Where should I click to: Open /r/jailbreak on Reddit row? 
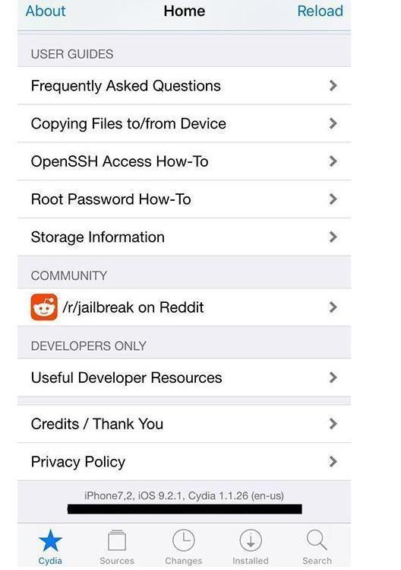pos(184,307)
